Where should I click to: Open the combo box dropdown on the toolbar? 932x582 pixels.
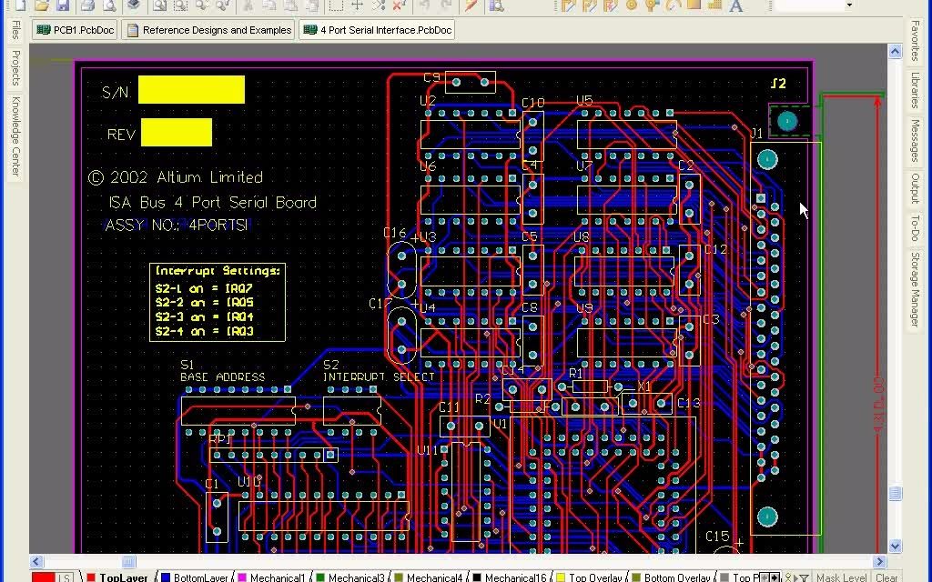click(x=849, y=5)
